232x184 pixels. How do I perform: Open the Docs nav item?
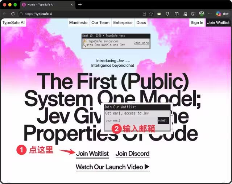click(141, 22)
